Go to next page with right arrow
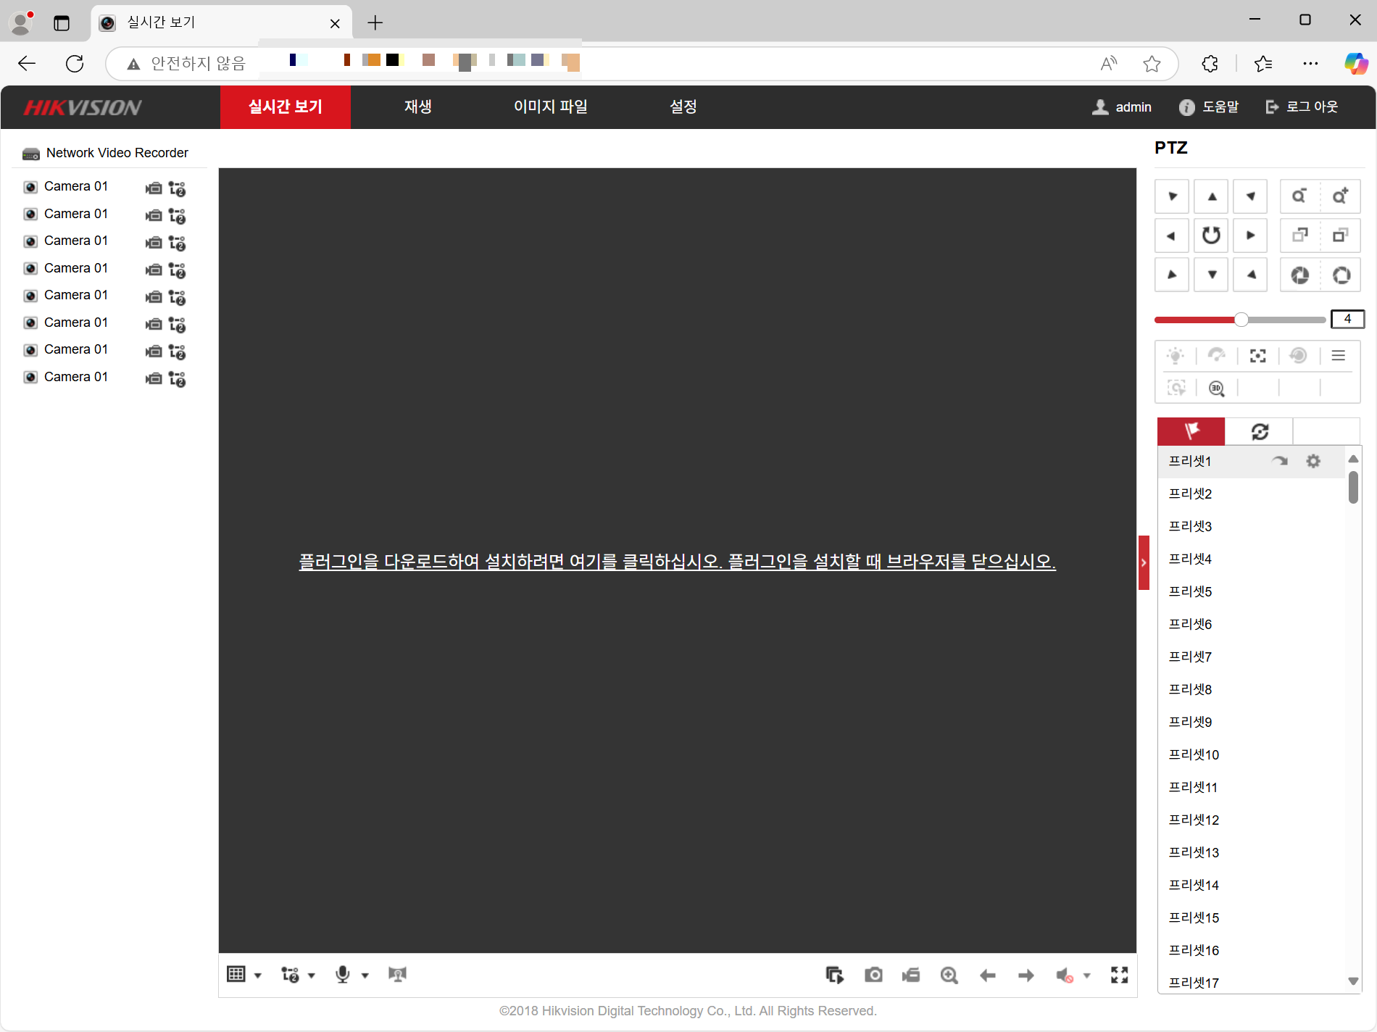 (x=1026, y=975)
